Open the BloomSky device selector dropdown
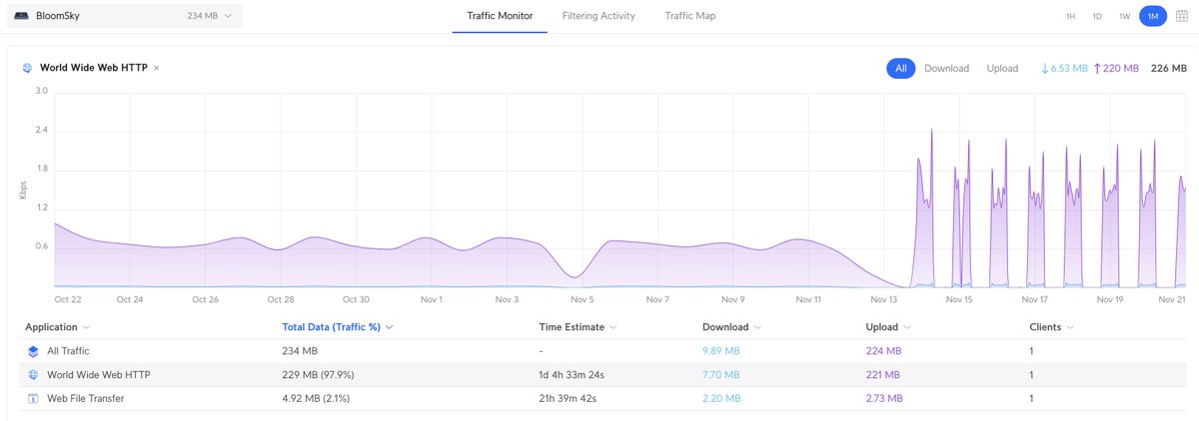The width and height of the screenshot is (1199, 421). [x=124, y=16]
